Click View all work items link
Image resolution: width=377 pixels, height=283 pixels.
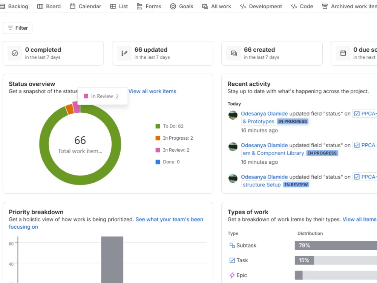pyautogui.click(x=152, y=91)
